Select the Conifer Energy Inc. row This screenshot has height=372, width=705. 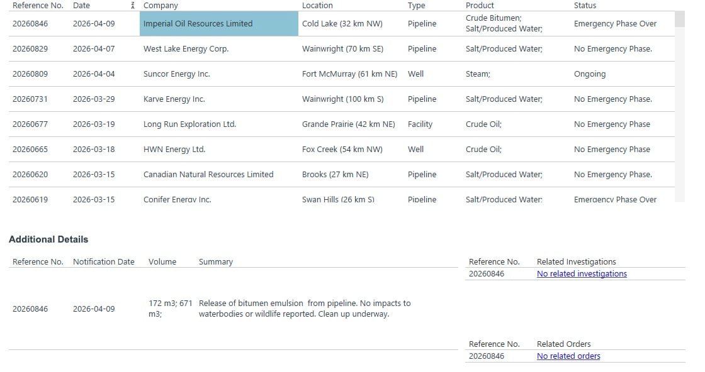click(176, 199)
